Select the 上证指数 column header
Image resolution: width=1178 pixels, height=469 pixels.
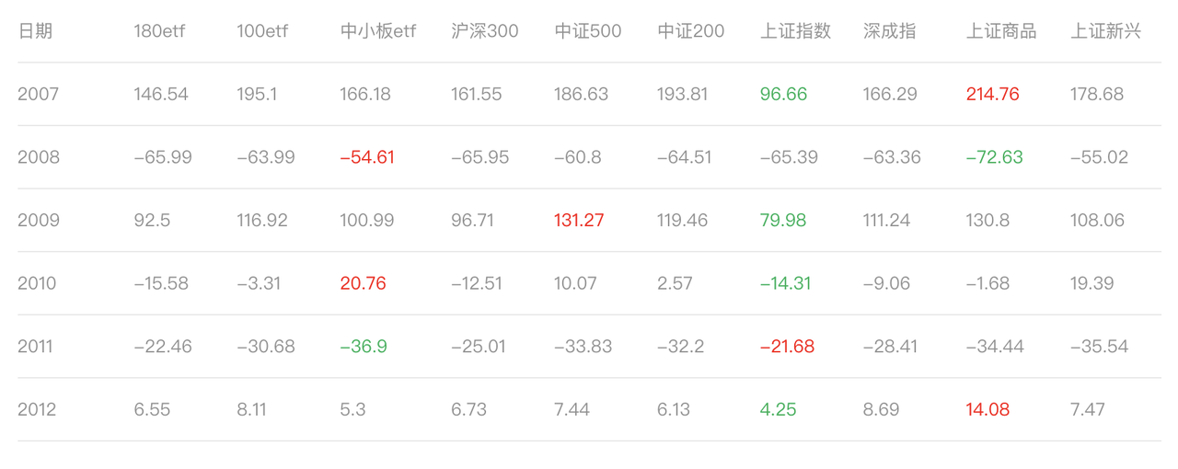[795, 31]
